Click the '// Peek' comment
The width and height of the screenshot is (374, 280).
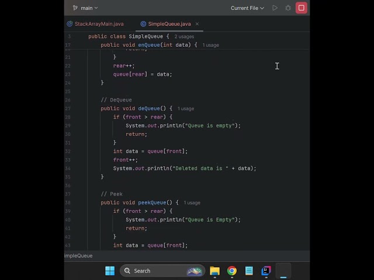coord(112,194)
